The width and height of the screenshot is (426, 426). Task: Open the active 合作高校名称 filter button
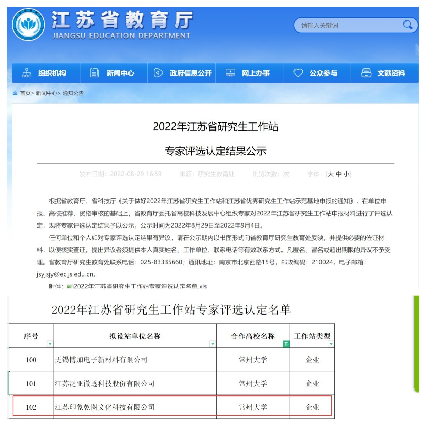coord(286,344)
